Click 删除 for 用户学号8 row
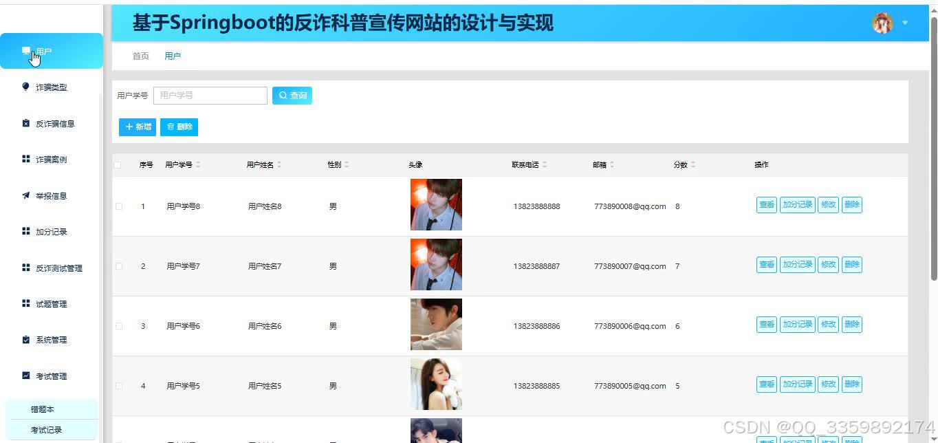This screenshot has height=443, width=938. [x=852, y=205]
